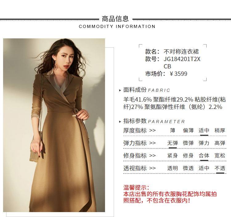Click the >> arrows after 修身指标
Viewport: 231px width, 217px height.
pyautogui.click(x=152, y=156)
